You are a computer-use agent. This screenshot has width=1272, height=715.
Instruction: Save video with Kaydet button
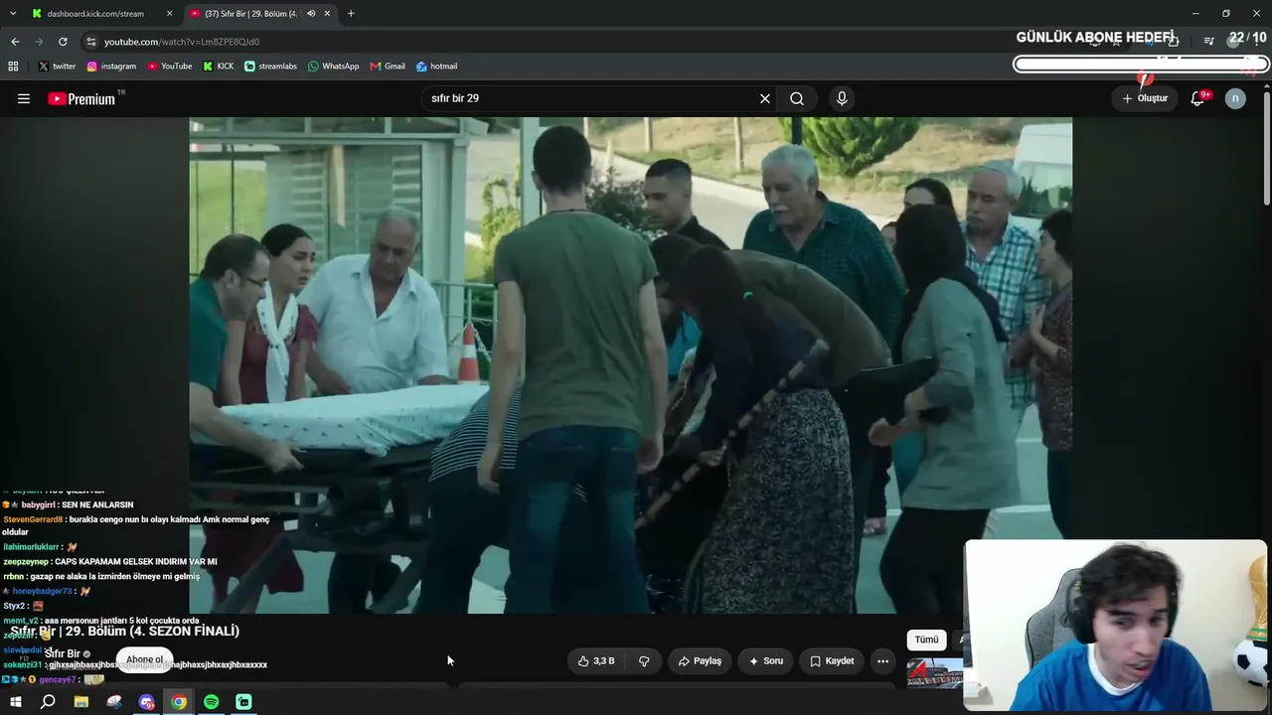click(832, 660)
